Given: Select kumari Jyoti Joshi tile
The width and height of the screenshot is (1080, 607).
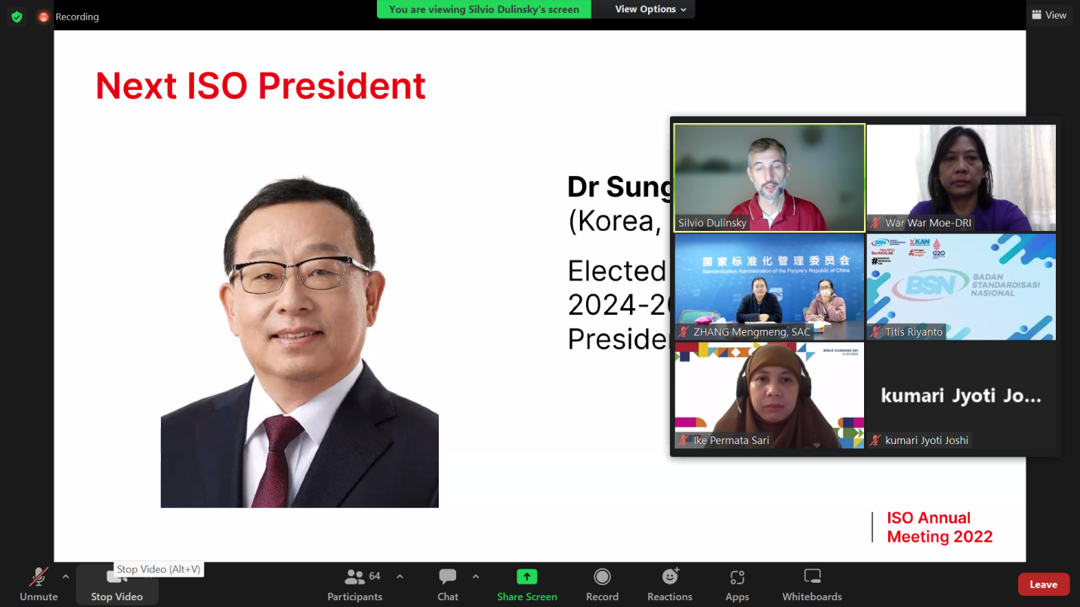Looking at the screenshot, I should pyautogui.click(x=961, y=395).
